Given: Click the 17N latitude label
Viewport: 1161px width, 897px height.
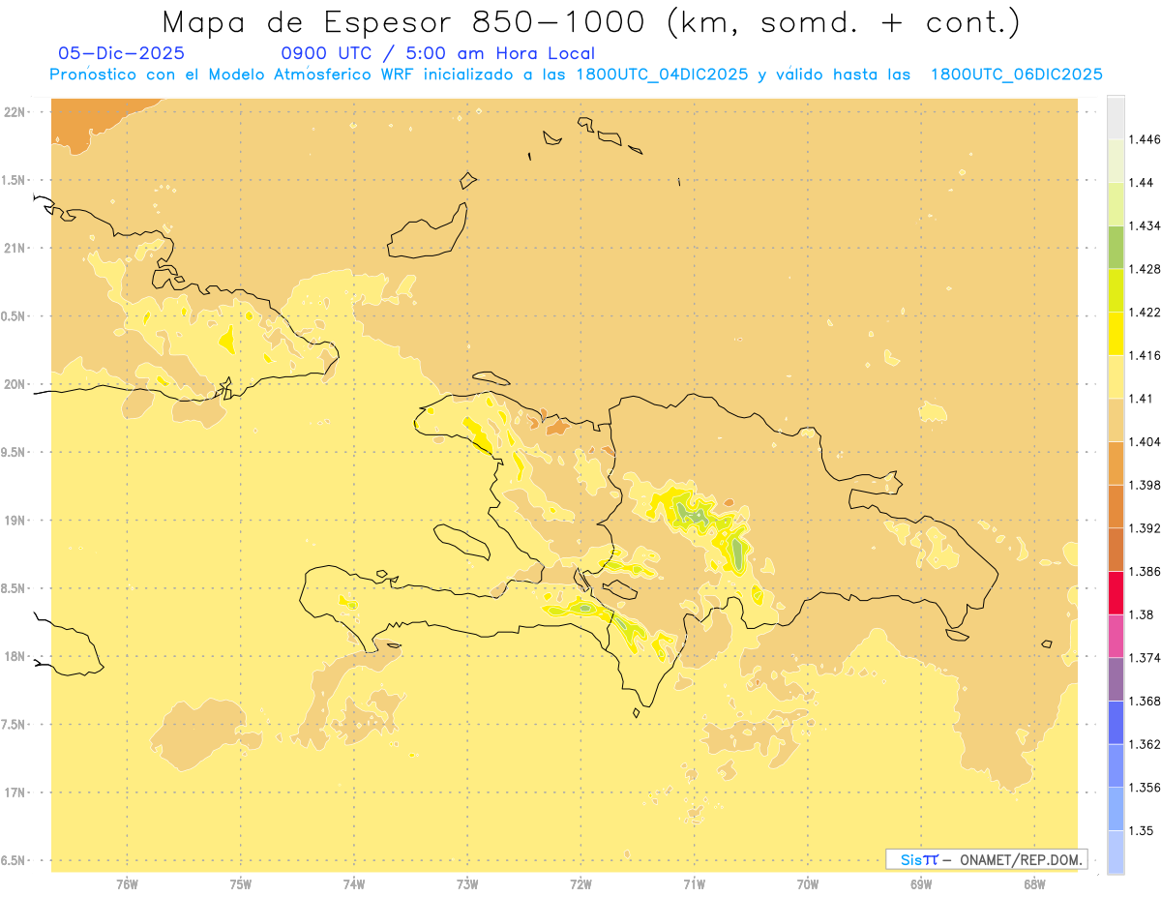Looking at the screenshot, I should (15, 792).
